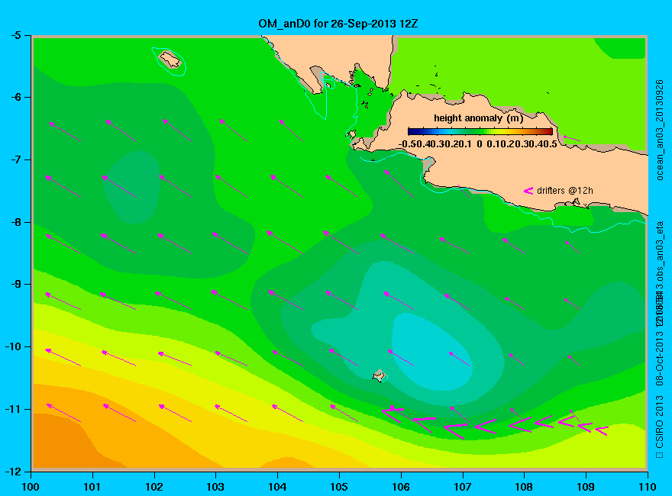Click the plot title 'OM_anD0 for 26-Sep-2013 12Z'
The height and width of the screenshot is (496, 672).
click(338, 24)
